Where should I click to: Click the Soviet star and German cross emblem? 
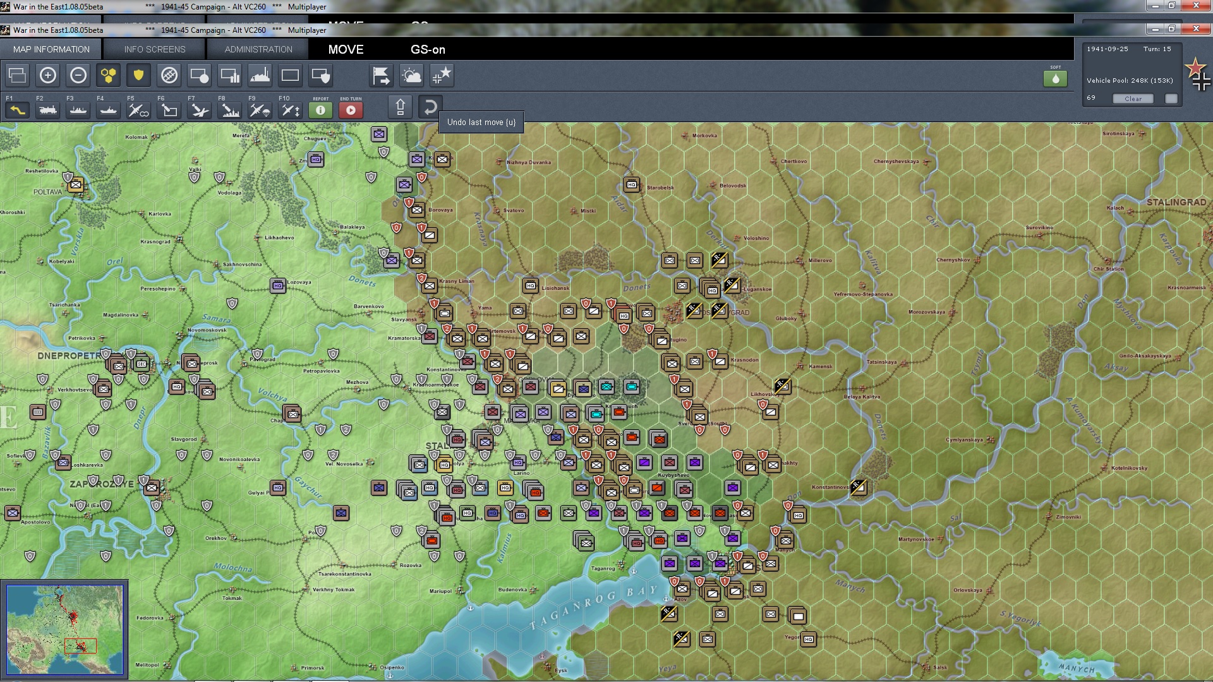point(1198,75)
